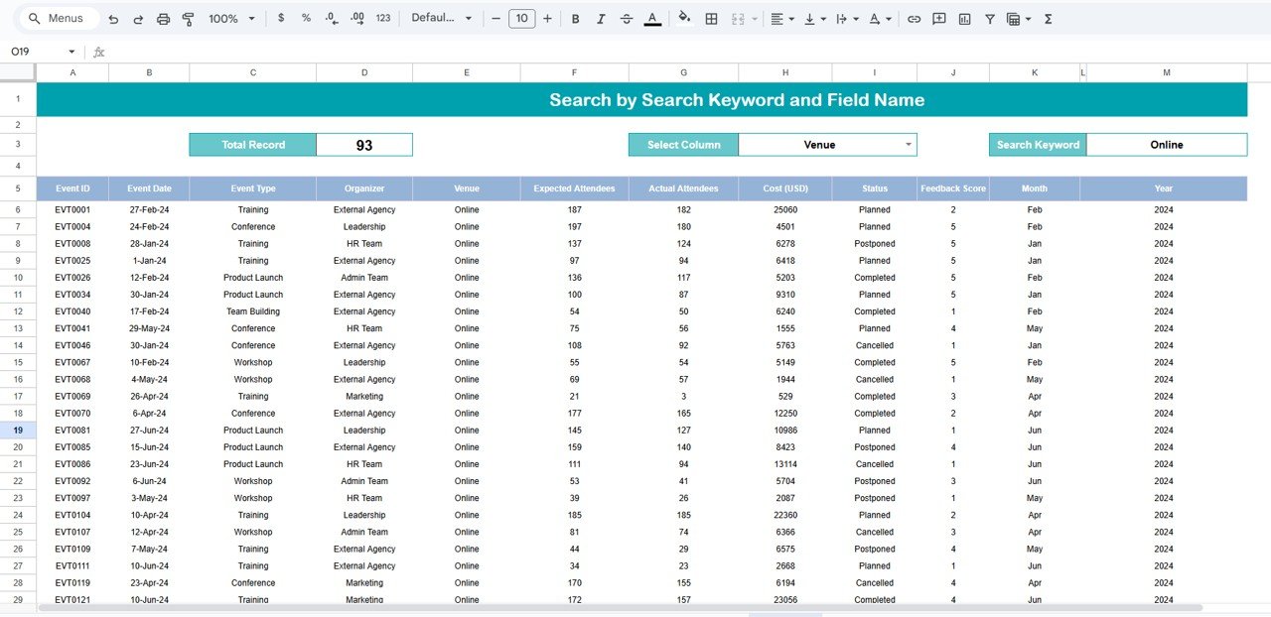This screenshot has width=1271, height=617.
Task: Insert a link using the link icon
Action: 914,19
